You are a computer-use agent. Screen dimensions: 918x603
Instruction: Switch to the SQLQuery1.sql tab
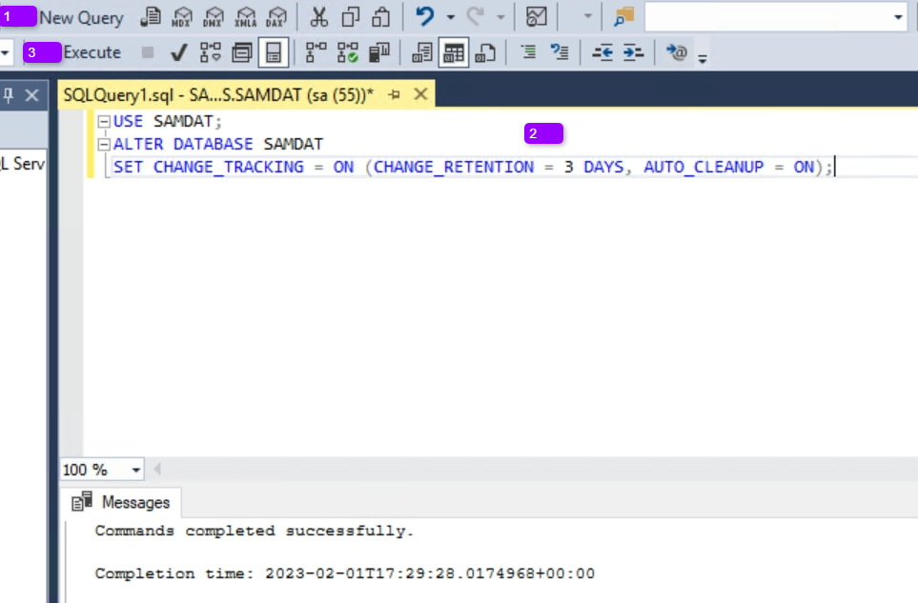coord(218,94)
